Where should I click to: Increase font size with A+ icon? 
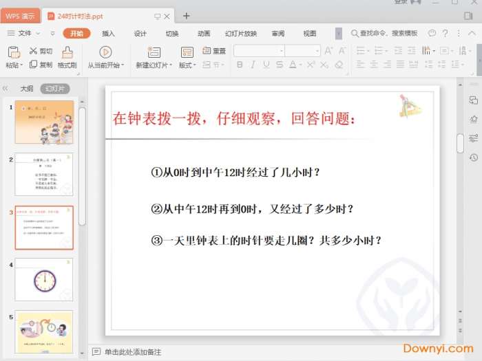[x=328, y=51]
